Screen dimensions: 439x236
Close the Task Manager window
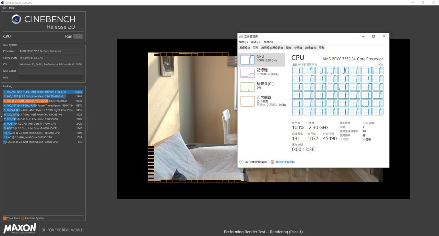tap(384, 37)
